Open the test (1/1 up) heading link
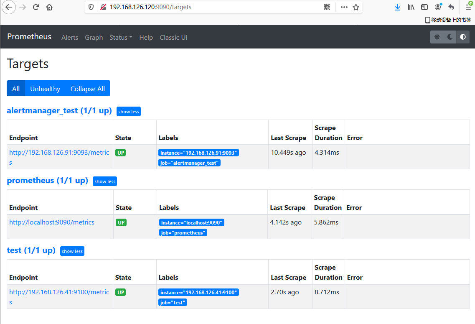The height and width of the screenshot is (324, 475). [x=31, y=250]
